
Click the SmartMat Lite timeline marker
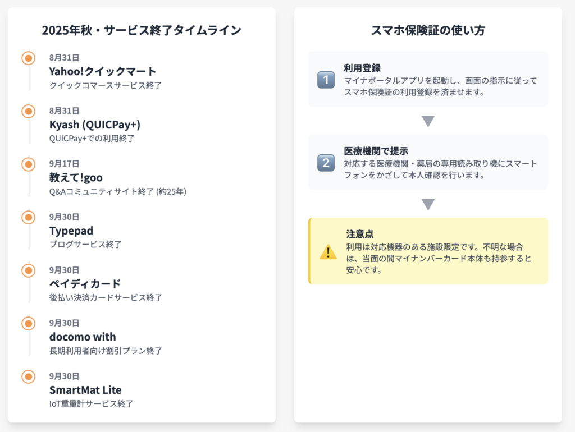(x=28, y=376)
